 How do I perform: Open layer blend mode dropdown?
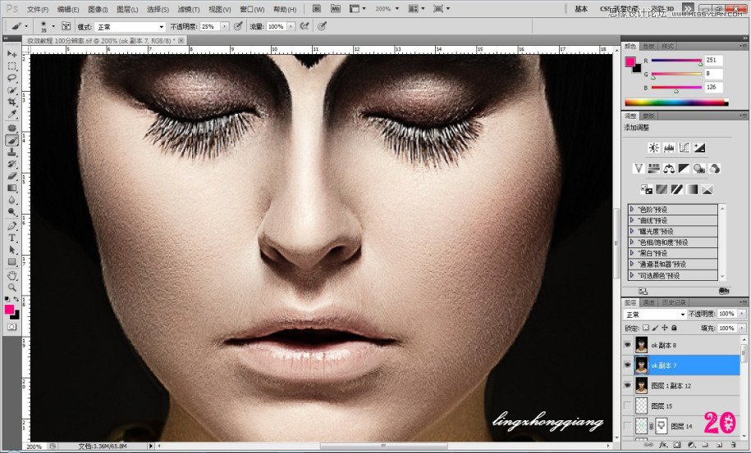[x=655, y=314]
